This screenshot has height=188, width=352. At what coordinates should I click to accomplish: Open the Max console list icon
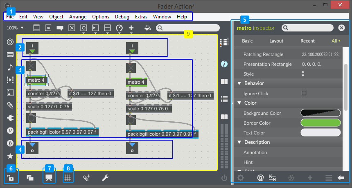tap(224, 99)
